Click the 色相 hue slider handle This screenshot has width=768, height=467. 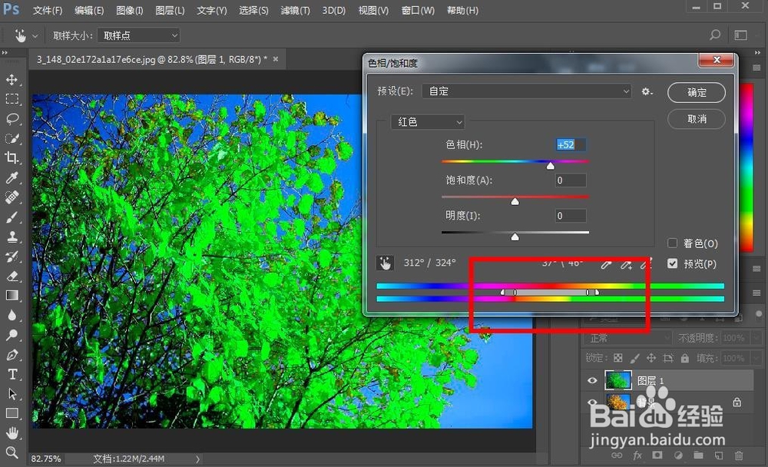pos(551,166)
